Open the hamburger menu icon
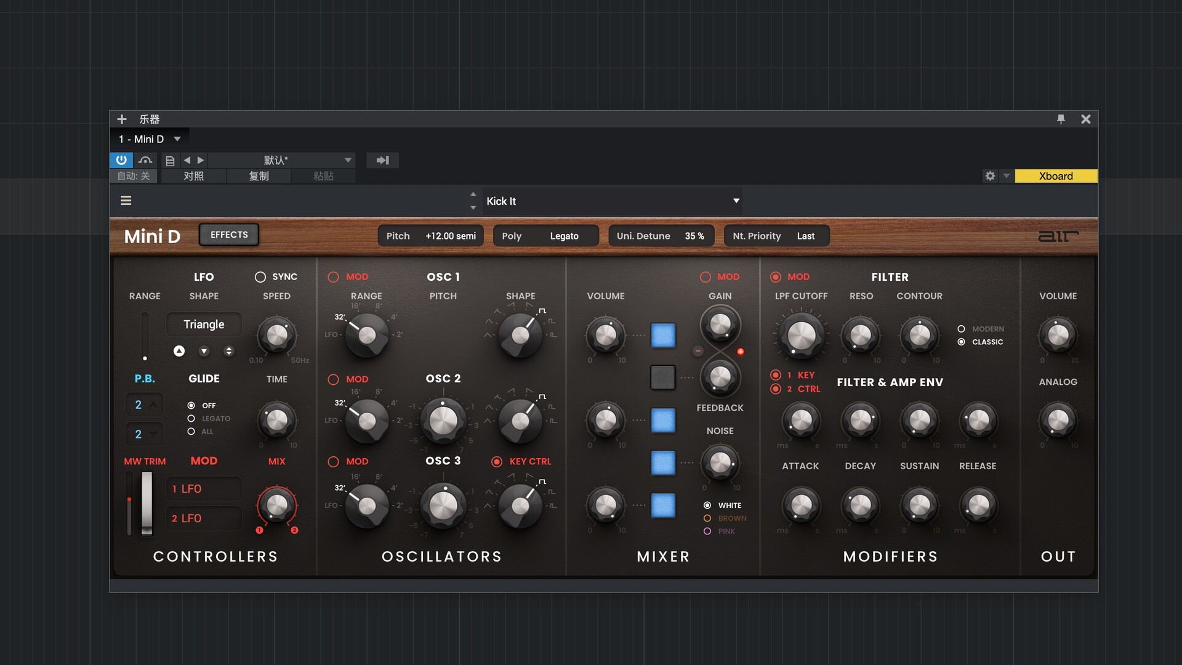Viewport: 1182px width, 665px height. 126,201
